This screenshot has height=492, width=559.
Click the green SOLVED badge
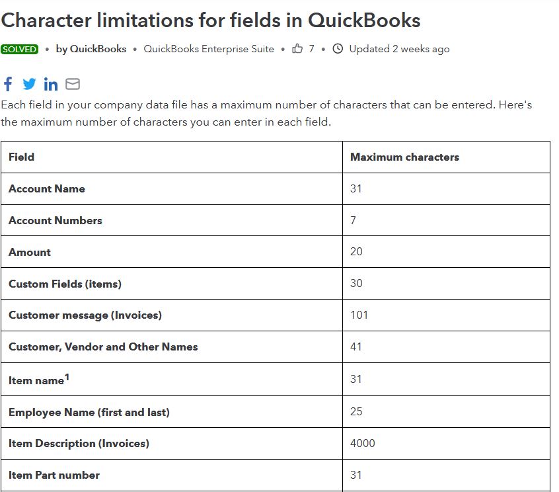click(20, 49)
